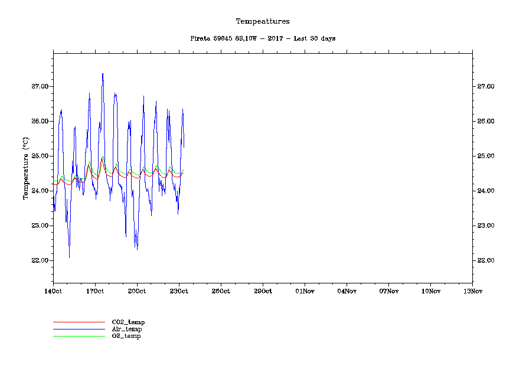The height and width of the screenshot is (372, 526).
Task: Select the O2_temp legend label
Action: (126, 336)
